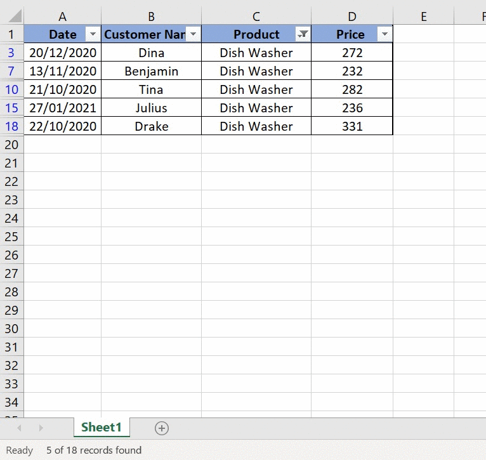The image size is (486, 460).
Task: Select row 18 header
Action: 11,126
